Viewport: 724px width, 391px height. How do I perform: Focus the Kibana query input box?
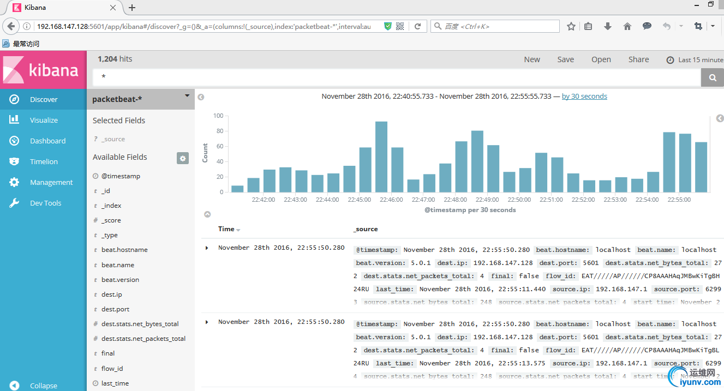tap(397, 77)
